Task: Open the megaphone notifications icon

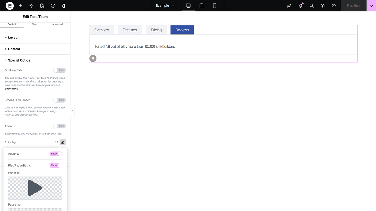Action: [x=300, y=6]
